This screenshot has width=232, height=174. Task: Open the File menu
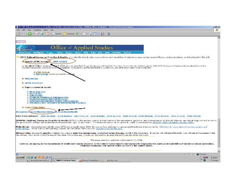point(18,30)
